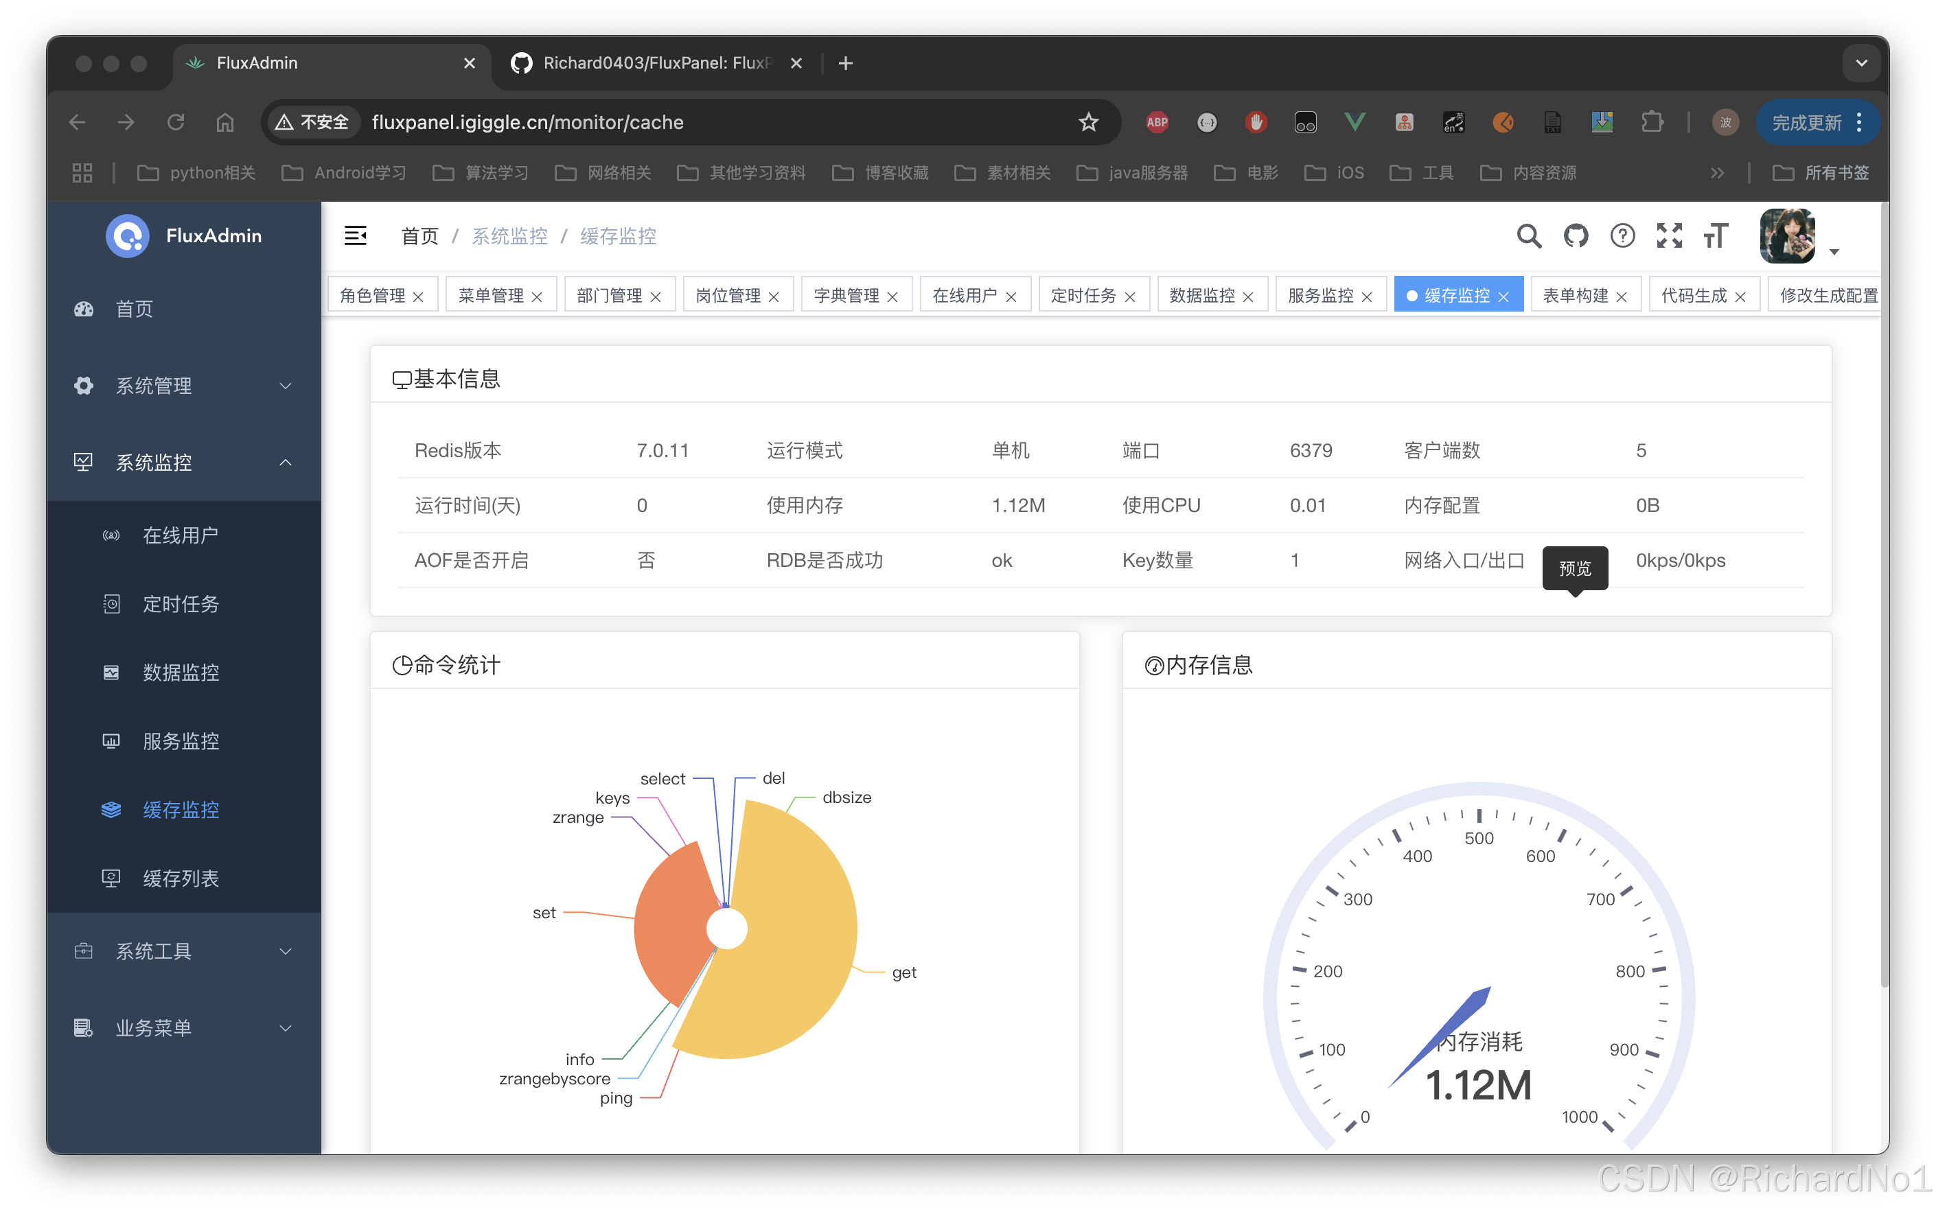Bookmark this page with the star icon
The image size is (1936, 1212).
pyautogui.click(x=1088, y=122)
